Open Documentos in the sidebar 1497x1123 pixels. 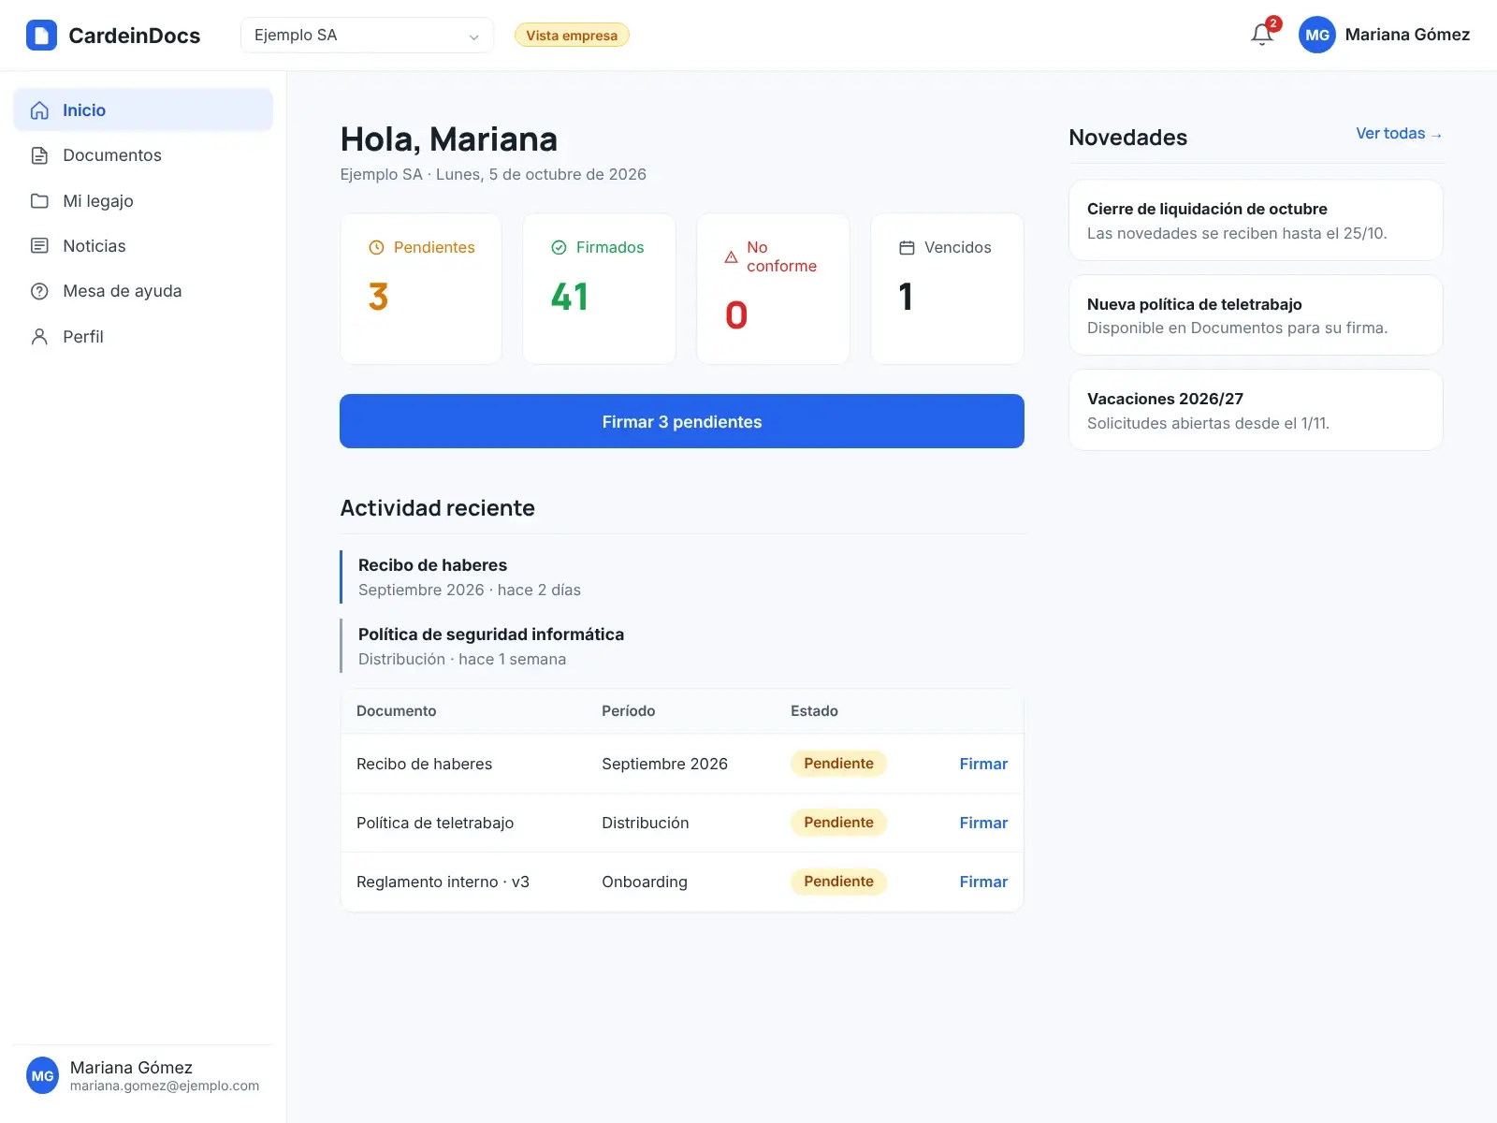[143, 155]
